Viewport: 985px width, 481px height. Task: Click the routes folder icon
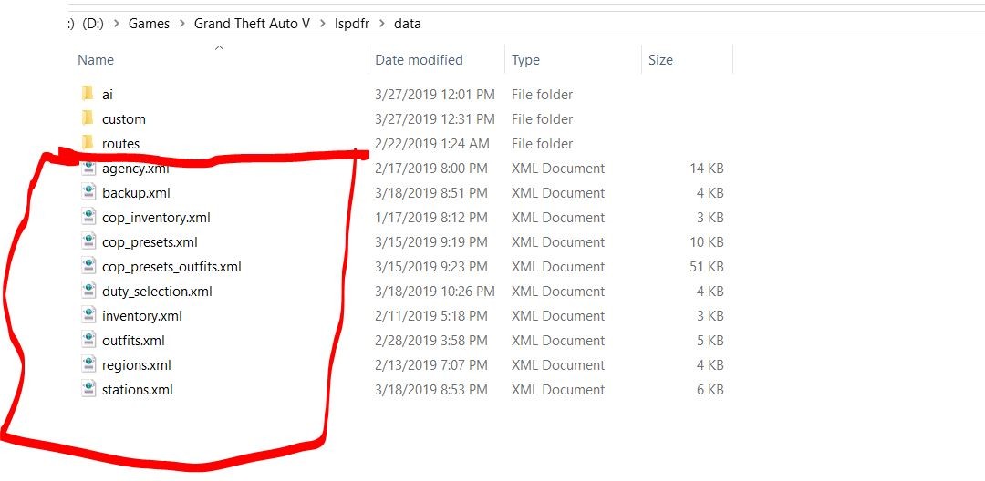click(x=88, y=143)
